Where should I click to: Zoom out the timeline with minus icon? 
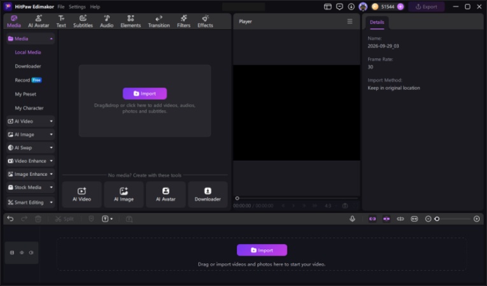click(428, 219)
